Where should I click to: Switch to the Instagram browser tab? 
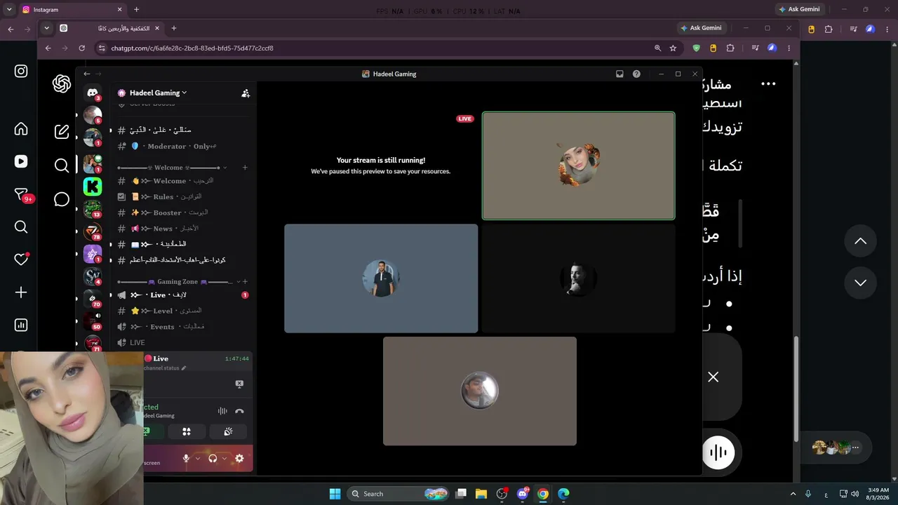pyautogui.click(x=72, y=10)
